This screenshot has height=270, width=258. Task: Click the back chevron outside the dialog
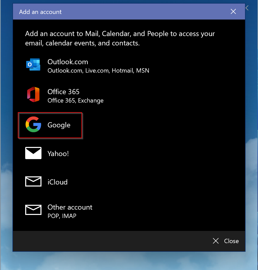247,8
